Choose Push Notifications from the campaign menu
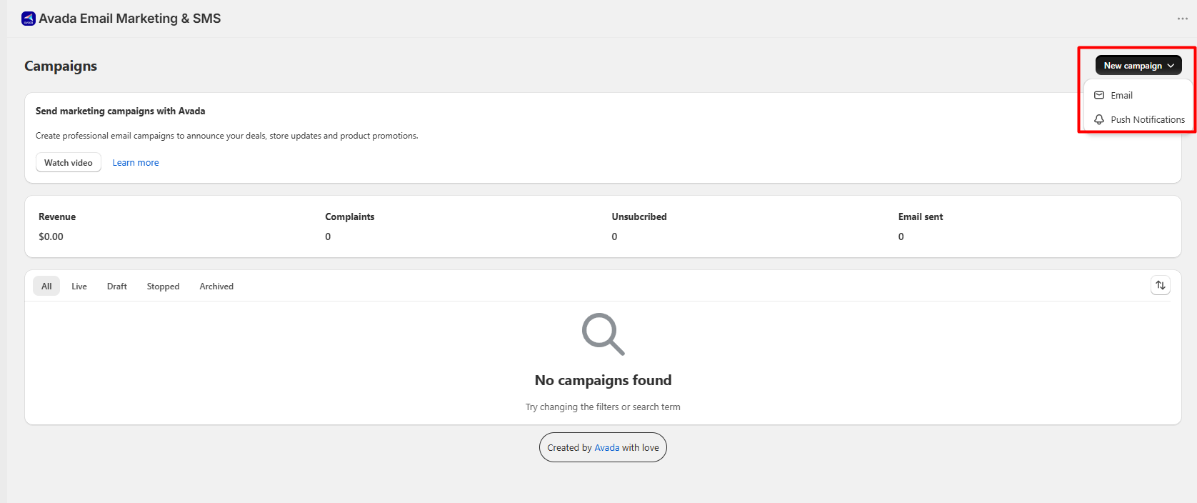This screenshot has width=1197, height=503. [1138, 119]
